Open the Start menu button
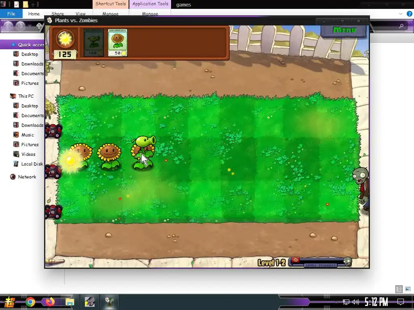Image resolution: width=414 pixels, height=310 pixels. 10,302
